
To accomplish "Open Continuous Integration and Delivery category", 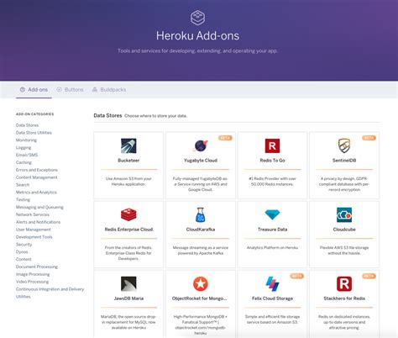I will tap(50, 289).
